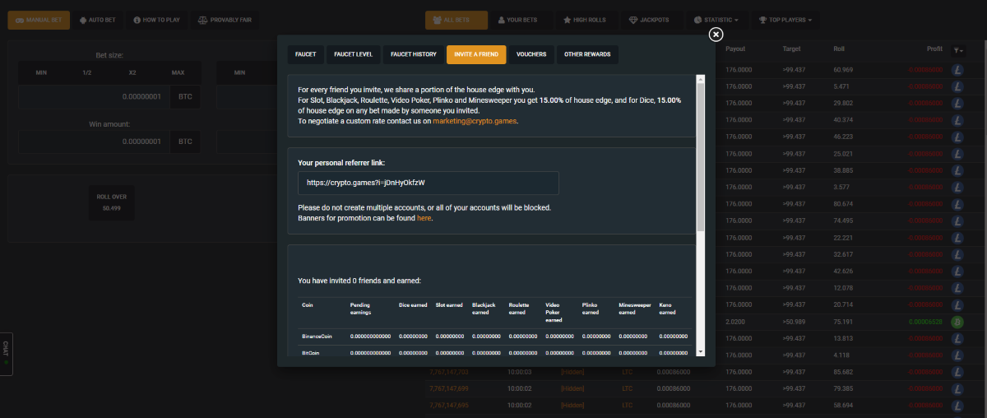This screenshot has height=418, width=987.
Task: Click Litecoin icon in roll 46.223 row
Action: point(957,137)
